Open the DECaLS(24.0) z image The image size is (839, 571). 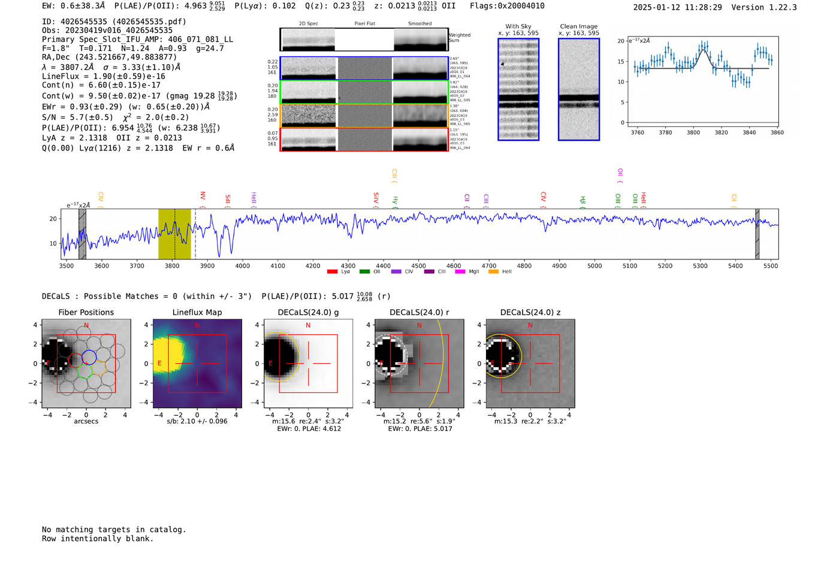[x=530, y=364]
